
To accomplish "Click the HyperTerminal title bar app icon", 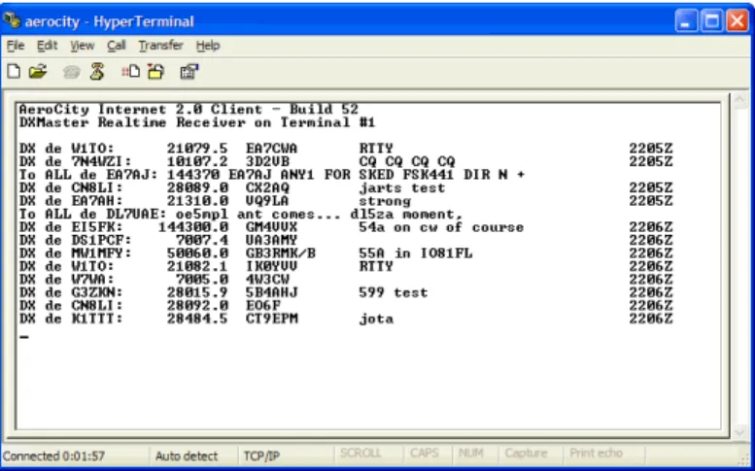I will point(12,20).
